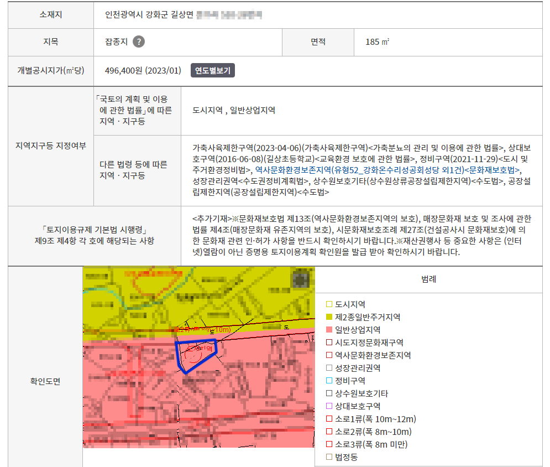Click the 소로1류 (폭 10m~12m) legend box
550x467 pixels.
[x=329, y=419]
